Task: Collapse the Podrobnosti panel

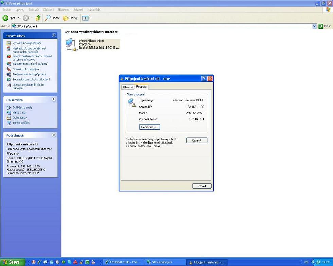Action: (54, 135)
